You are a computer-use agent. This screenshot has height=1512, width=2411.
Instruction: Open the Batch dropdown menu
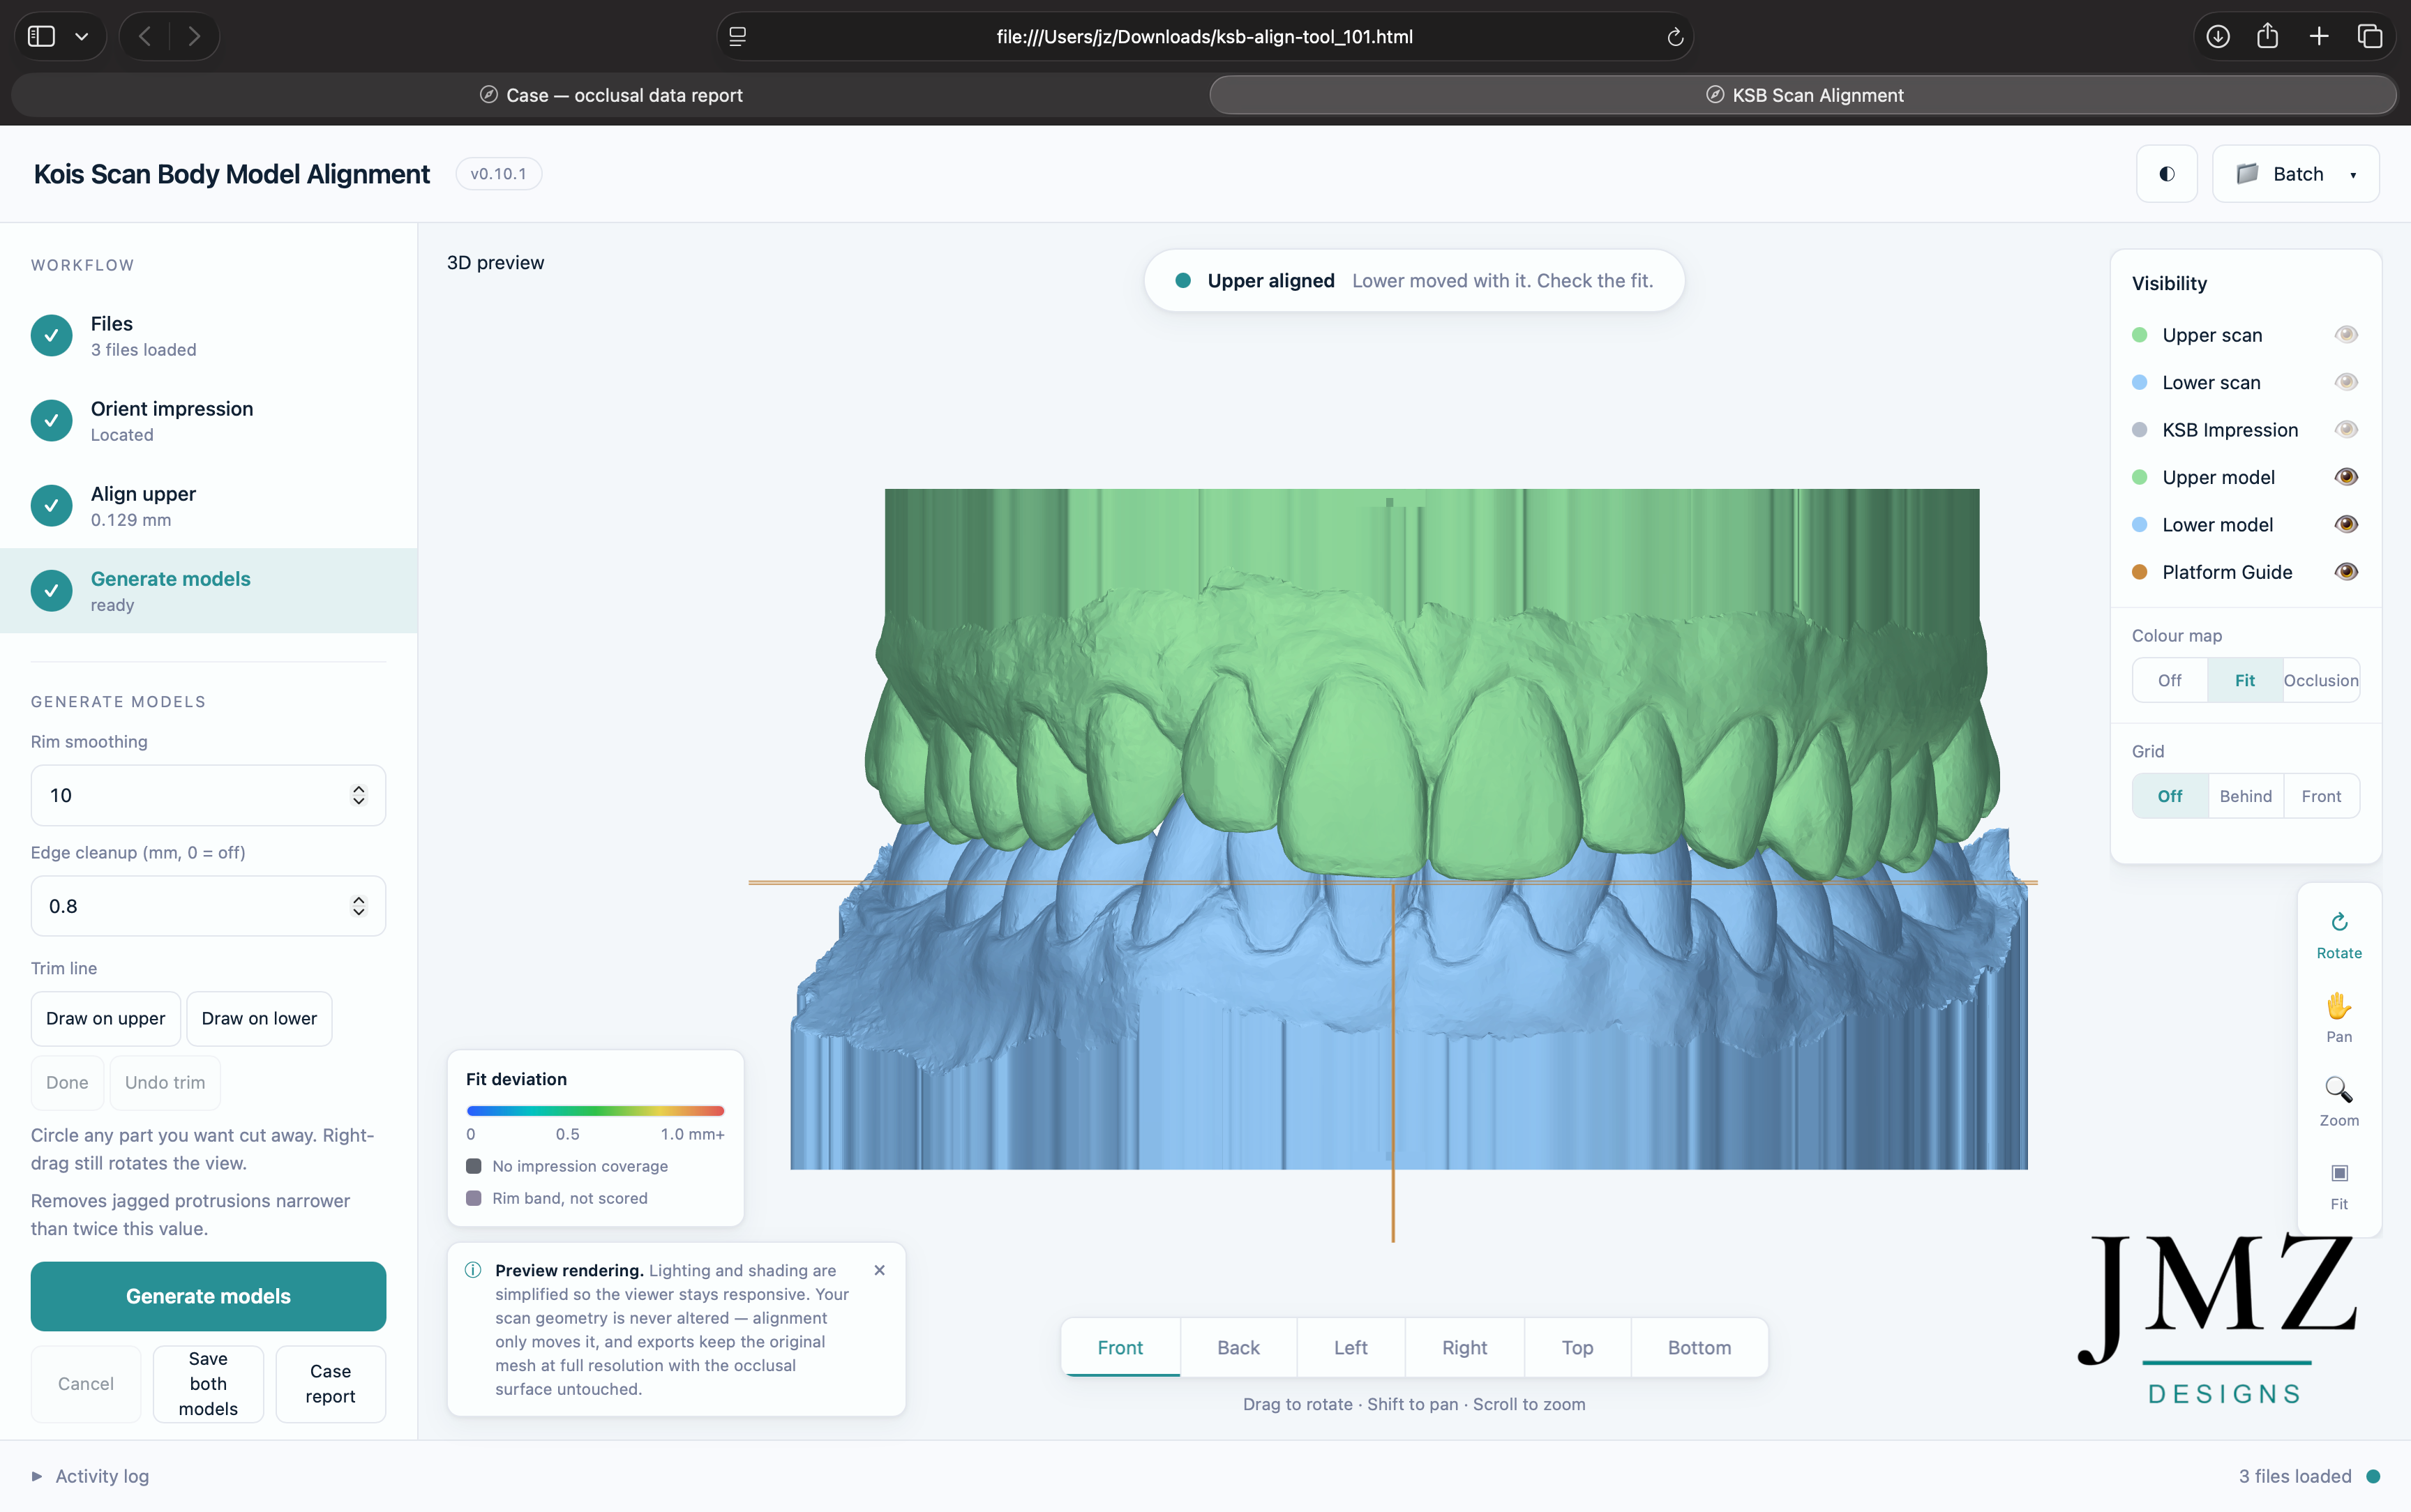click(2295, 174)
